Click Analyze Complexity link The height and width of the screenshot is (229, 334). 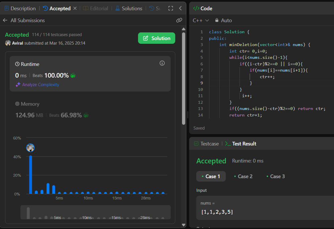pos(41,85)
